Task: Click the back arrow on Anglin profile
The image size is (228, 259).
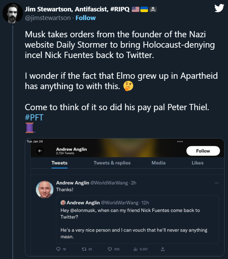Action: pyautogui.click(x=40, y=151)
